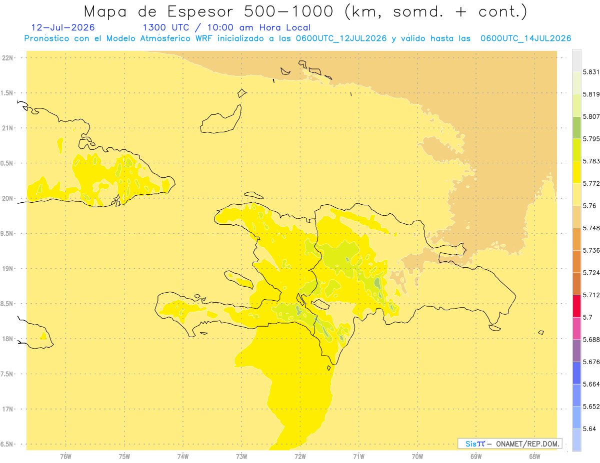Click the latitude label '22N'
600x463 pixels.
click(x=8, y=57)
